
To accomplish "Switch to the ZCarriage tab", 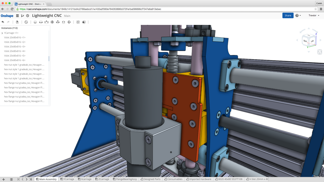I will (102, 179).
